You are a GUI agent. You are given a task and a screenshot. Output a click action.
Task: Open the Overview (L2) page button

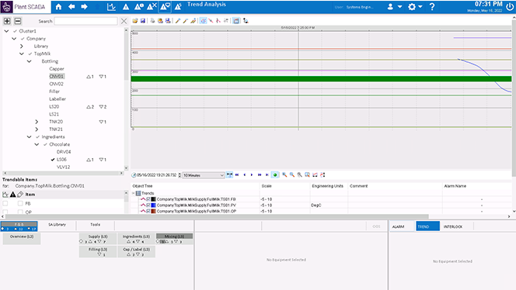tap(22, 239)
